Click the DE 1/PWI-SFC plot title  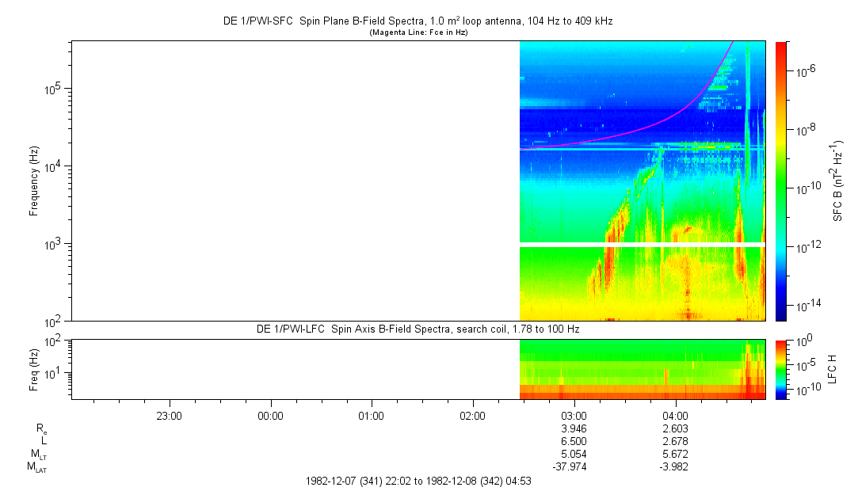418,21
